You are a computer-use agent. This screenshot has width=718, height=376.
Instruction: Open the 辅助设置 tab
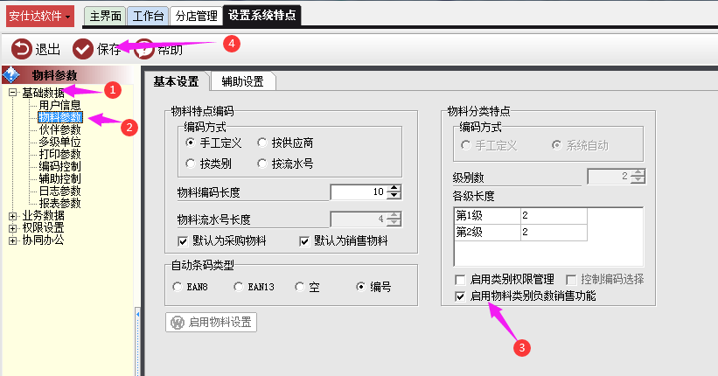[x=243, y=81]
